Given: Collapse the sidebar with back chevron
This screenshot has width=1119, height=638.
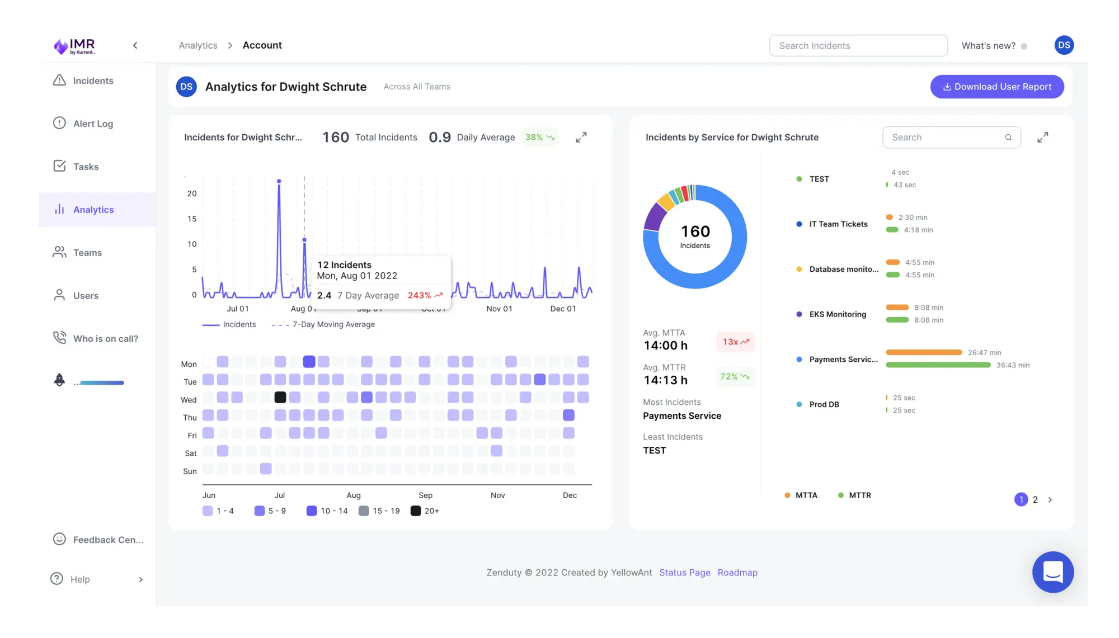Looking at the screenshot, I should pos(135,45).
